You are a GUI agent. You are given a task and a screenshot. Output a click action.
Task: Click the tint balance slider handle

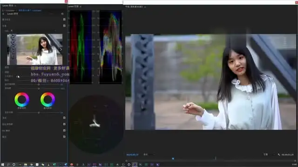tap(39, 113)
